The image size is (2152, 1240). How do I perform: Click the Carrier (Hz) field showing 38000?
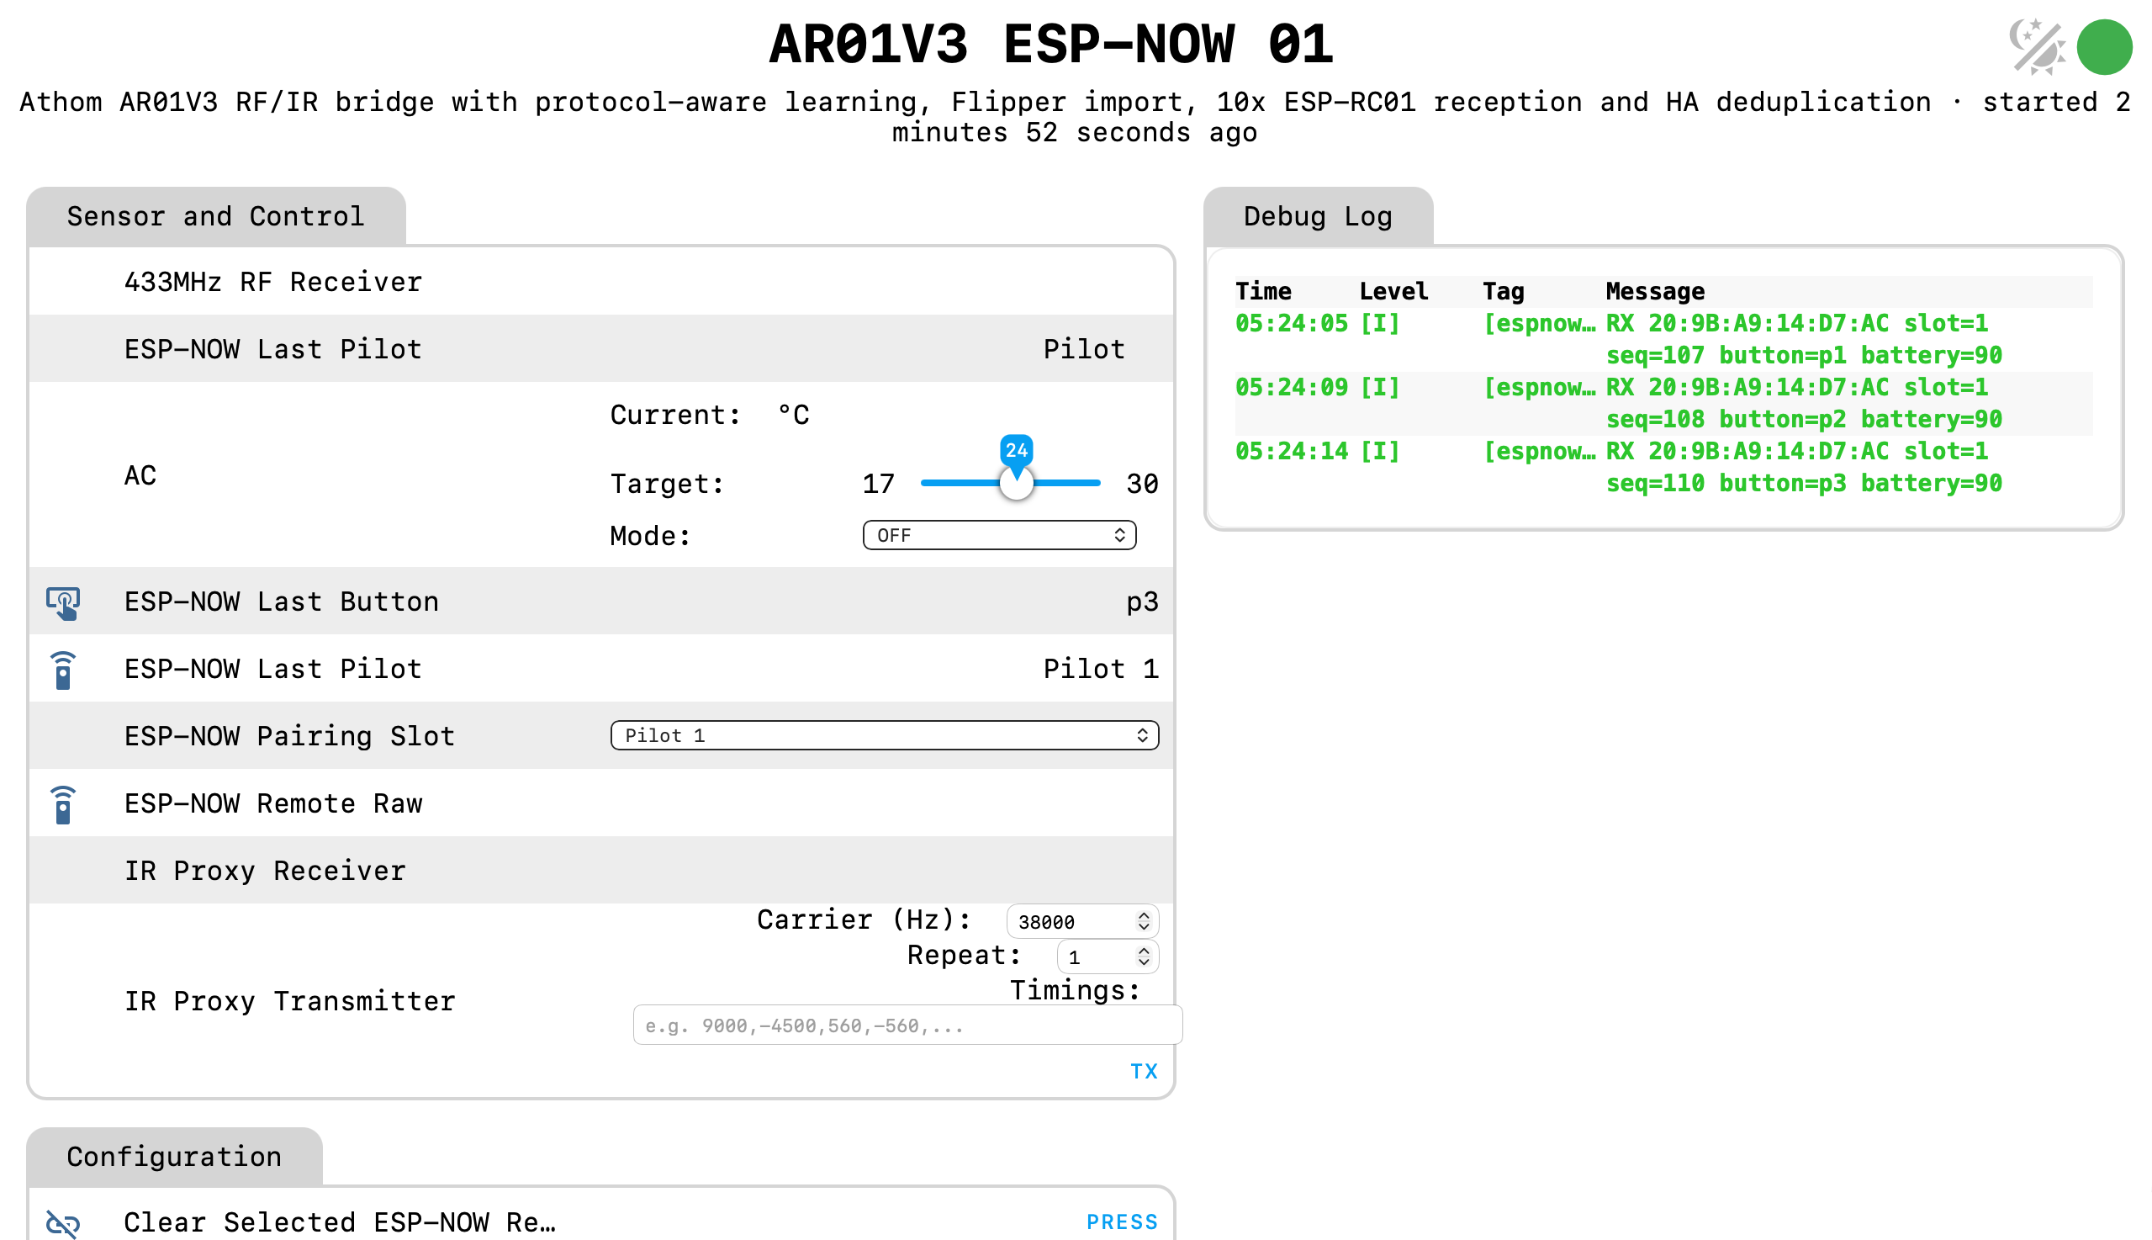1082,921
